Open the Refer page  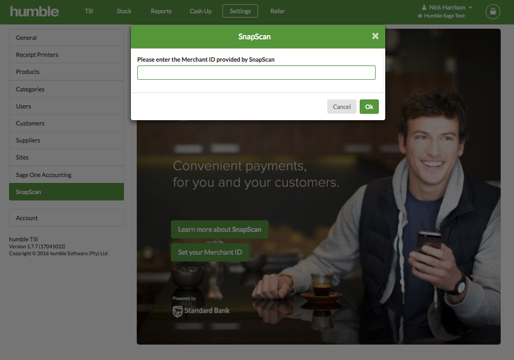(277, 11)
